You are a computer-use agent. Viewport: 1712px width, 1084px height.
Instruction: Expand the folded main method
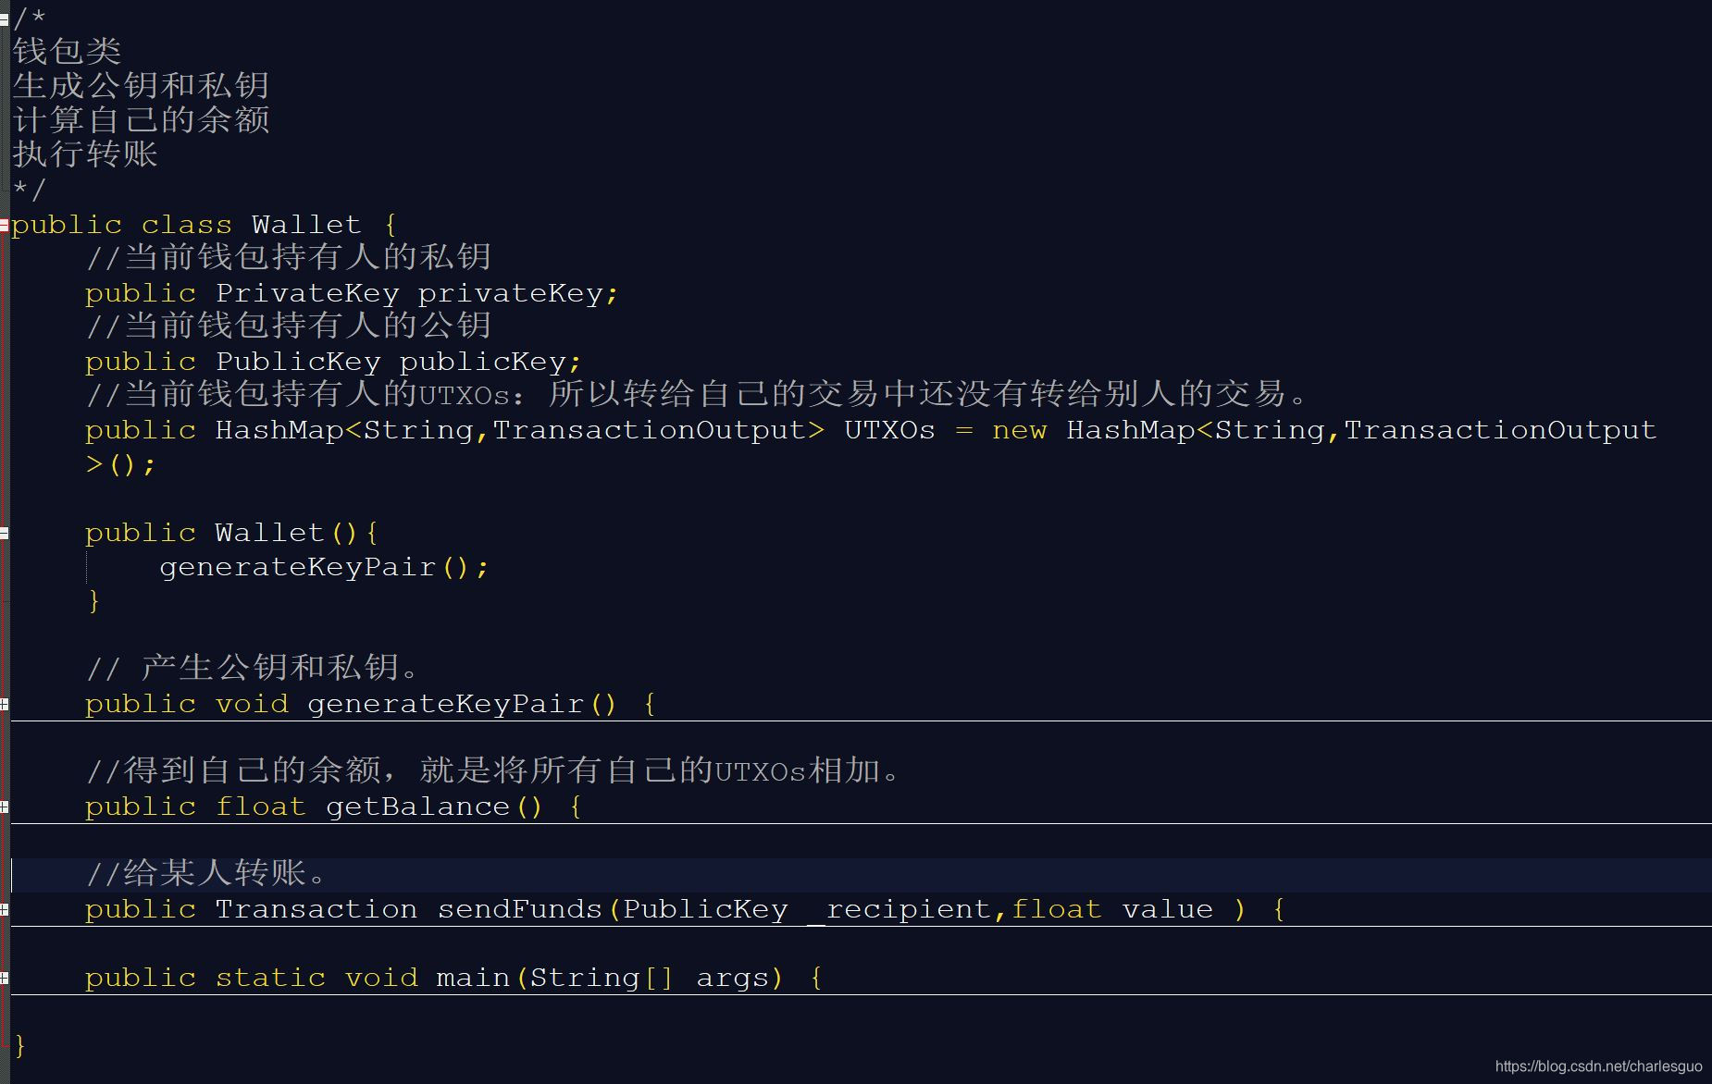click(x=4, y=978)
